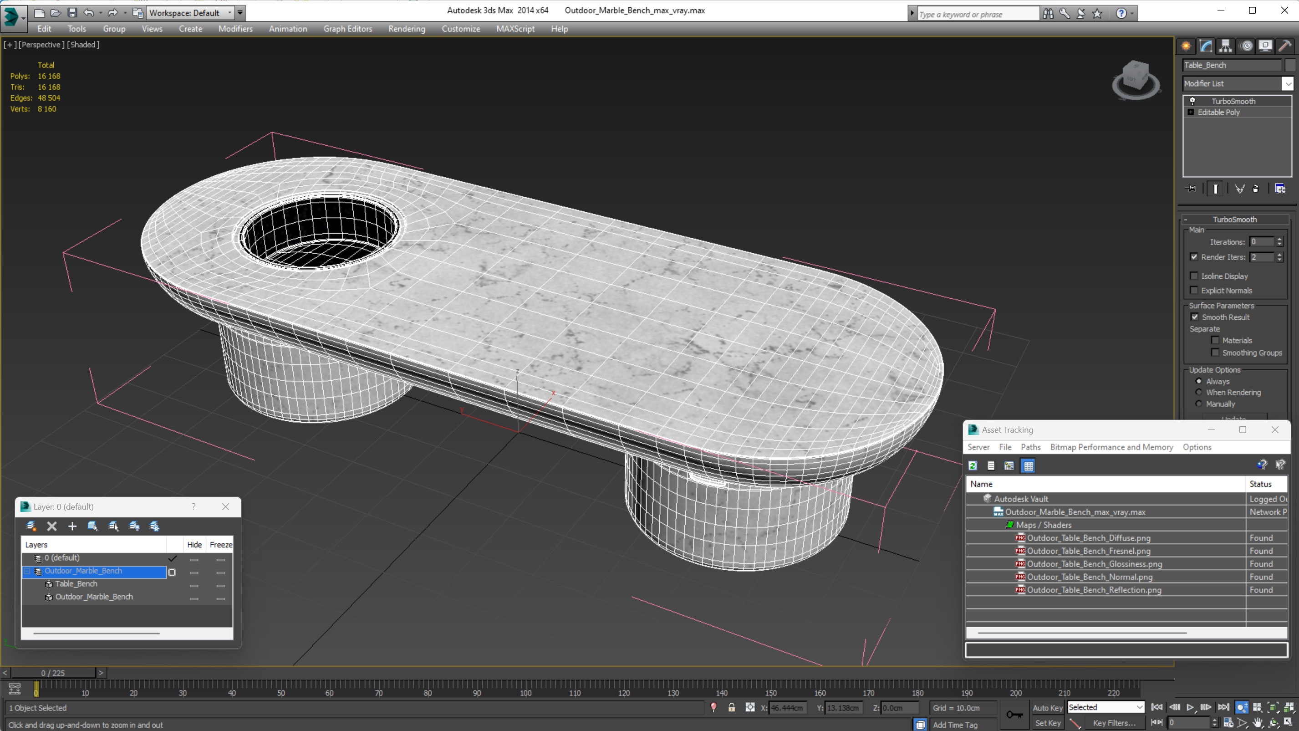Uncheck the Smooth Result checkbox
This screenshot has width=1299, height=731.
1195,317
